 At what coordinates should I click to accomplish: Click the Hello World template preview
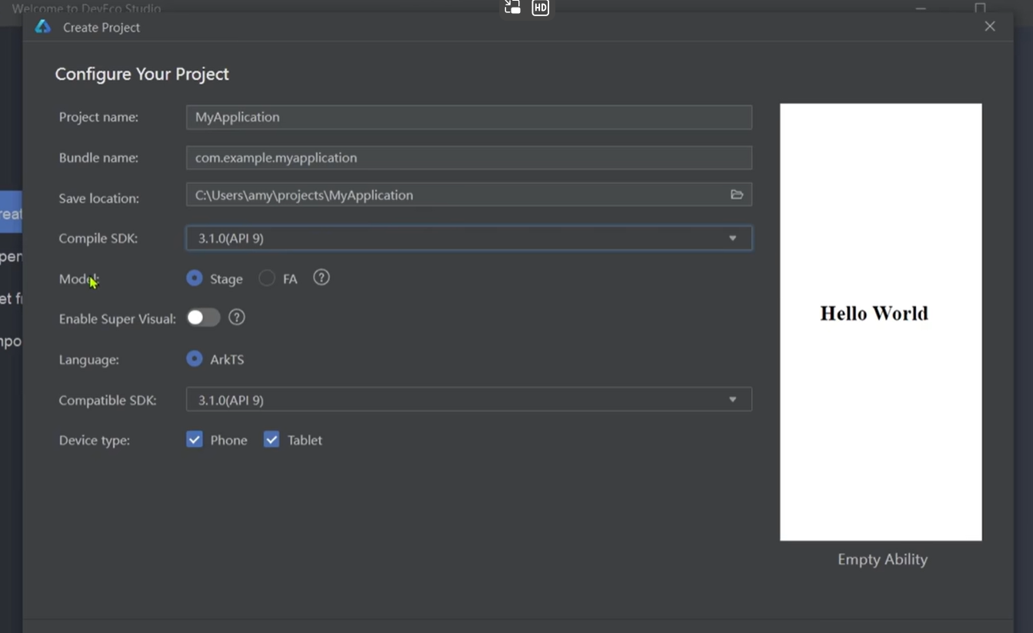[x=880, y=321]
